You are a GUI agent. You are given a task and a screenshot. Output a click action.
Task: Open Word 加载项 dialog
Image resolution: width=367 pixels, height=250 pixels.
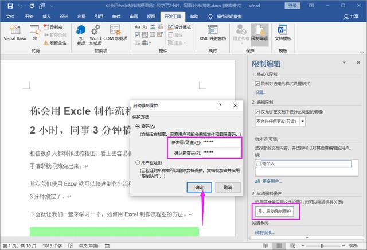point(95,35)
